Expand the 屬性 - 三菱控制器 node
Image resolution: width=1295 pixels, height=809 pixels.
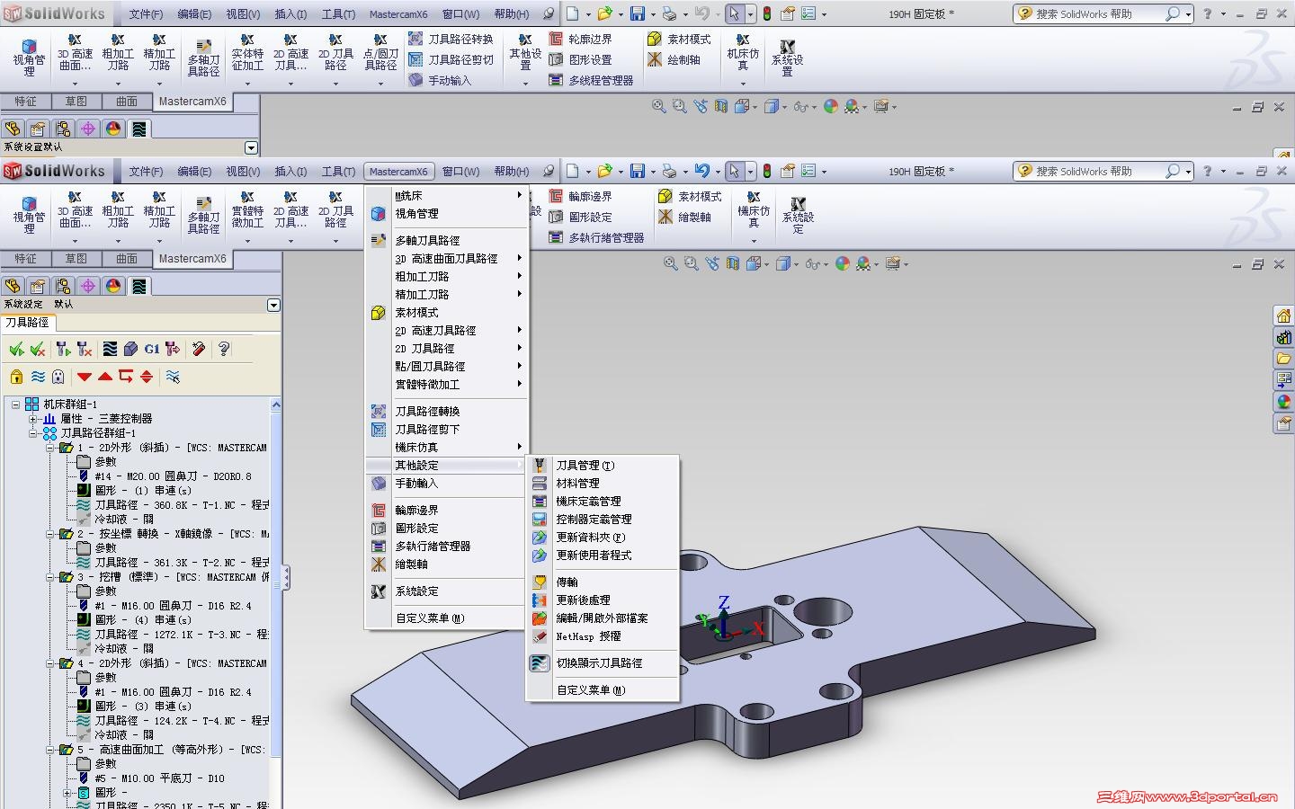point(33,419)
